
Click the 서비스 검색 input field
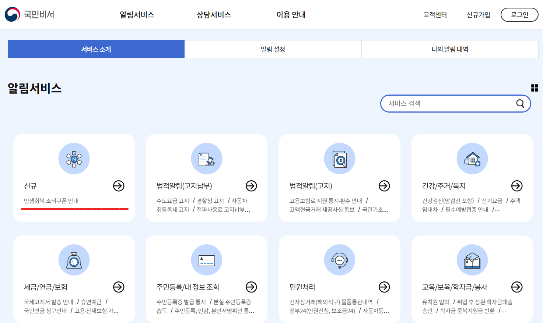[x=442, y=103]
